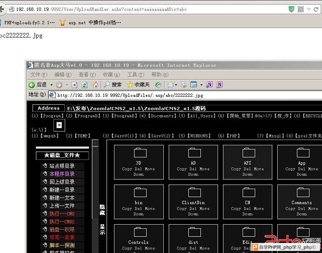This screenshot has height=253, width=322.
Task: Open the Controls folder icon
Action: (x=140, y=232)
